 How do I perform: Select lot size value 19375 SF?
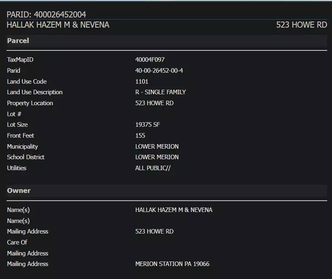click(148, 125)
